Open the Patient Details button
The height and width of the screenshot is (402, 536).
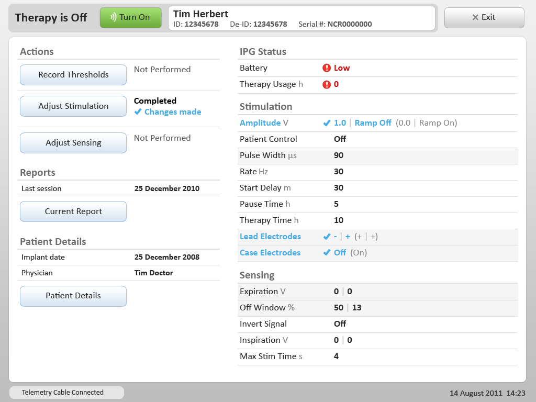(x=73, y=296)
